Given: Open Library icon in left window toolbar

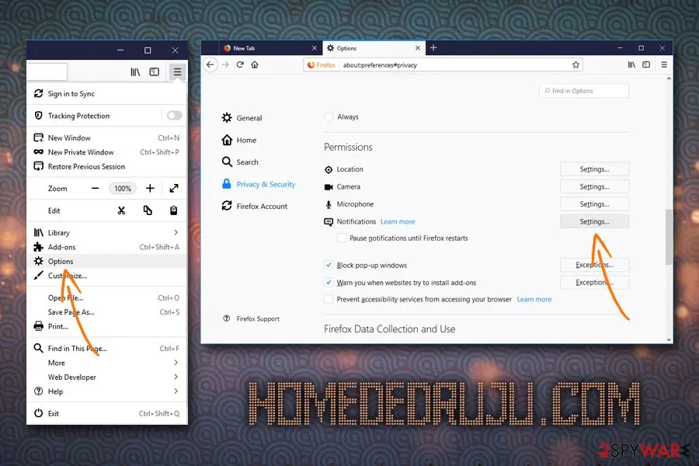Looking at the screenshot, I should point(135,71).
